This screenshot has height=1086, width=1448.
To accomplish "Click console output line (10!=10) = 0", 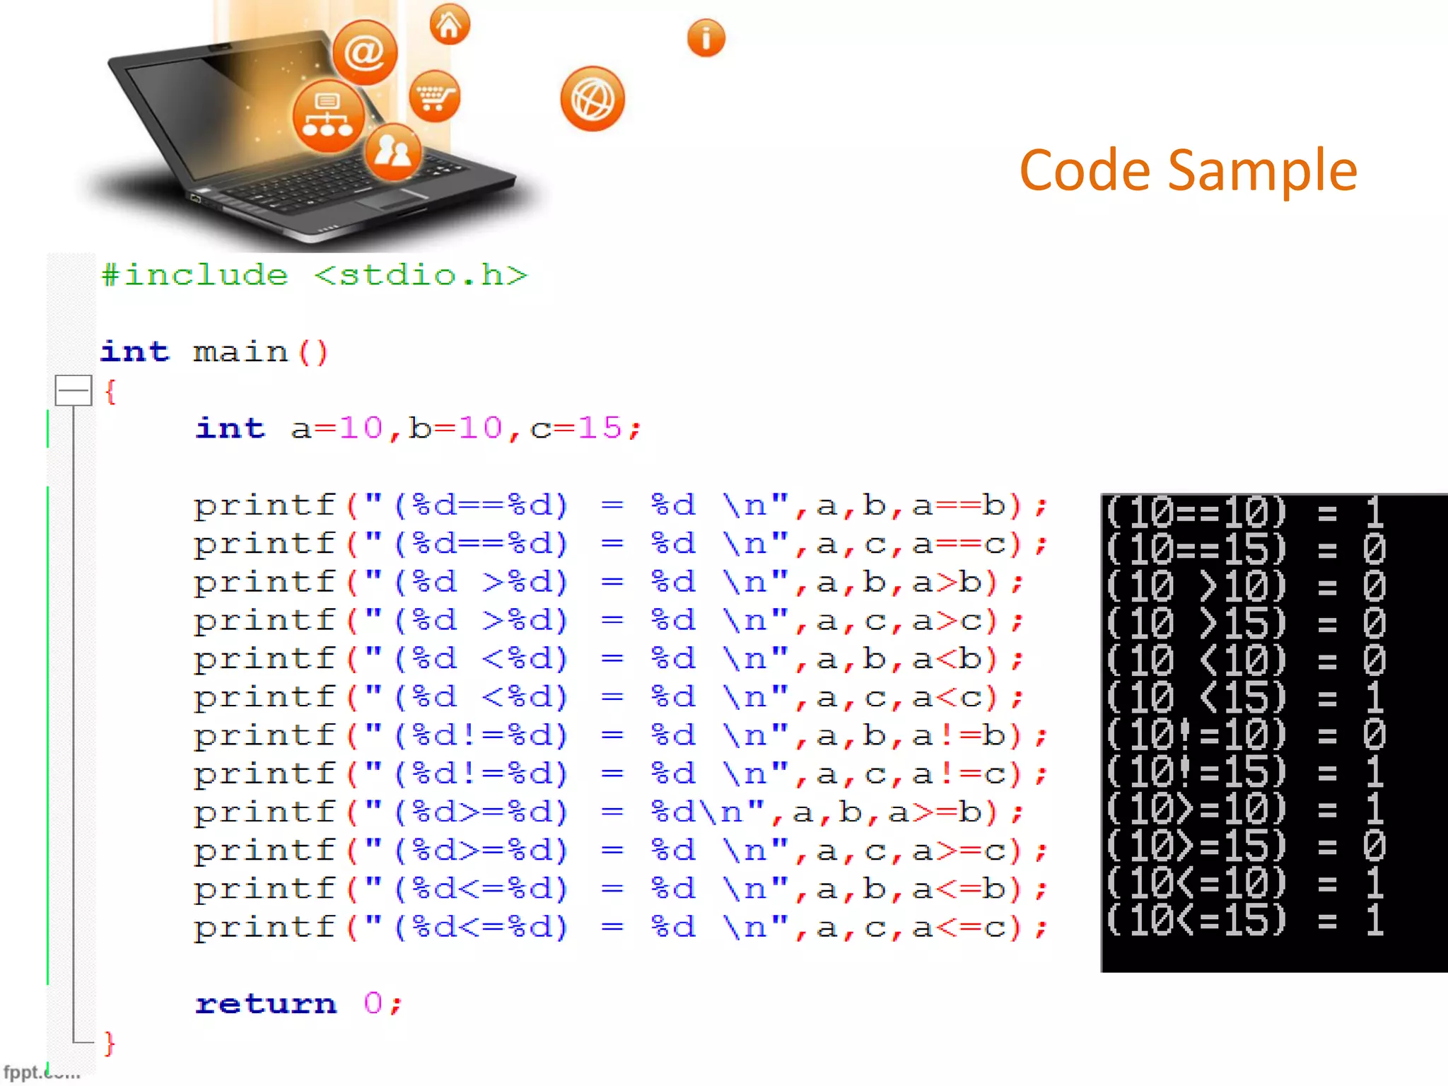I will 1245,735.
